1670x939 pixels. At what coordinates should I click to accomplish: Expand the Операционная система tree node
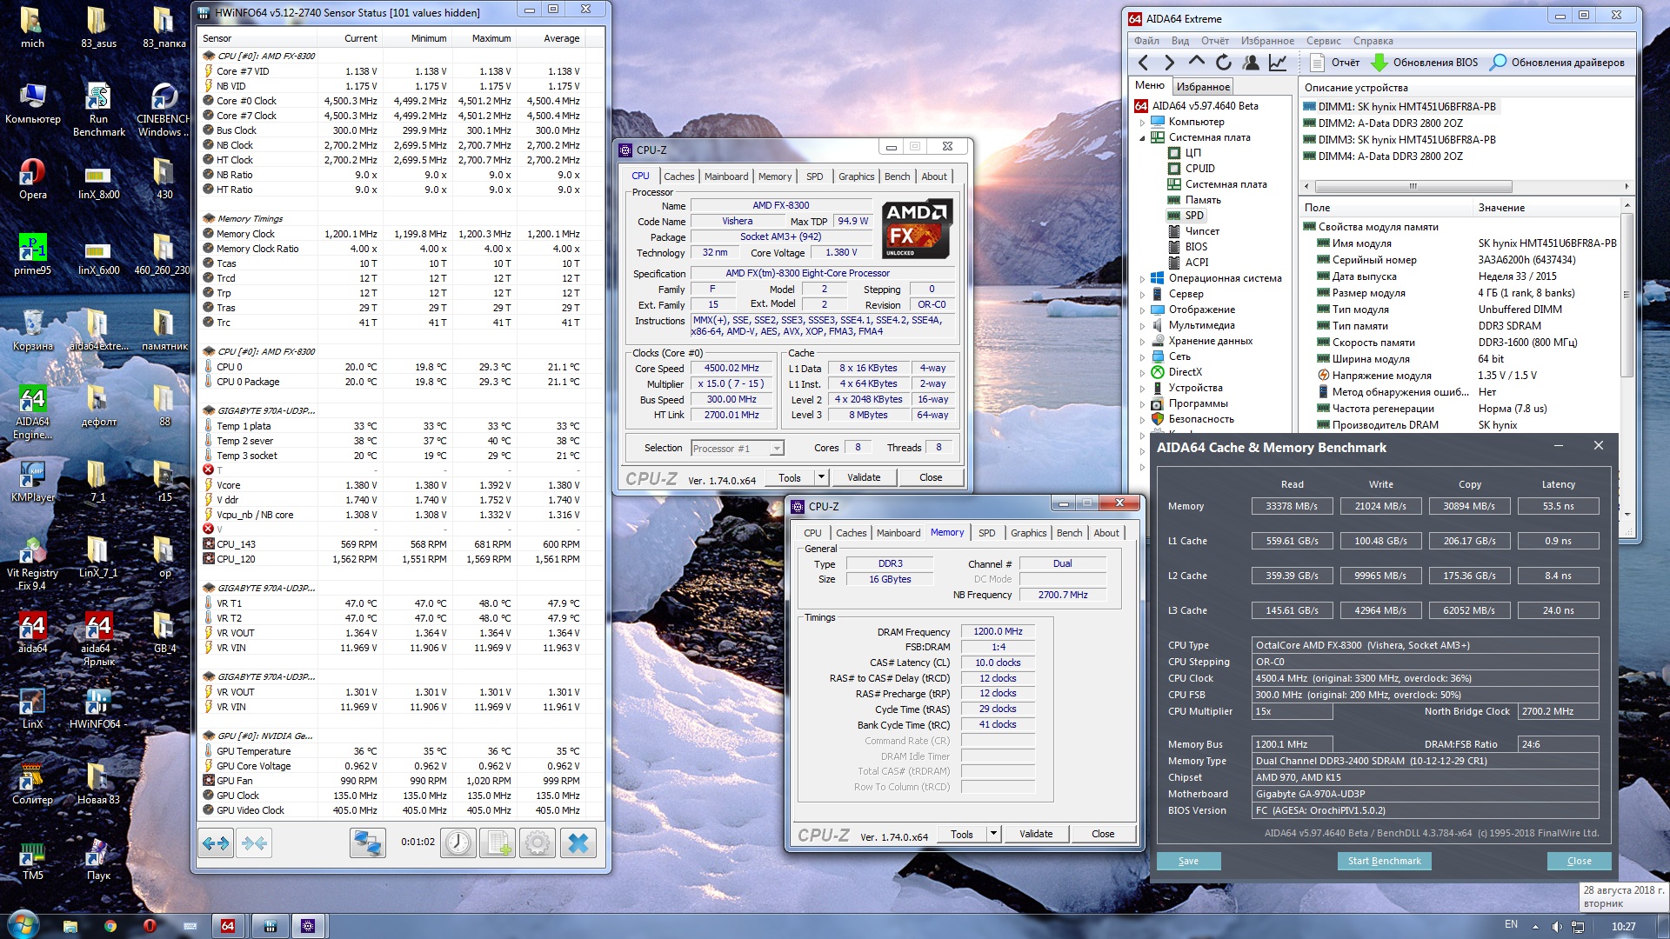[x=1143, y=279]
